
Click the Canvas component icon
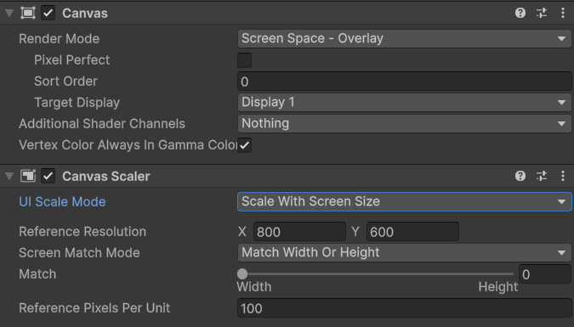coord(28,14)
